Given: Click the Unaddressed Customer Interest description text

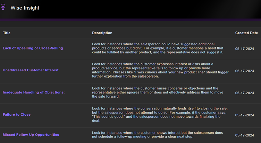Looking at the screenshot, I should click(159, 70).
